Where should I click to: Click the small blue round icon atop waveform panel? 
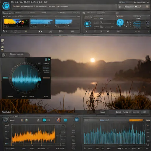click(46, 59)
